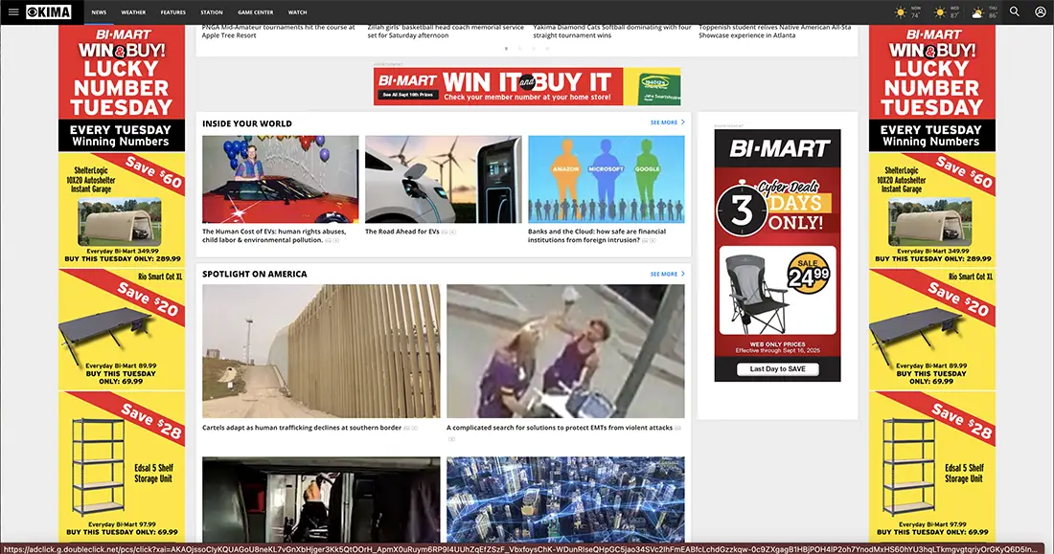Click ShelterLogic garage offer in right ad
Screen dimensions: 1054x554
click(932, 211)
